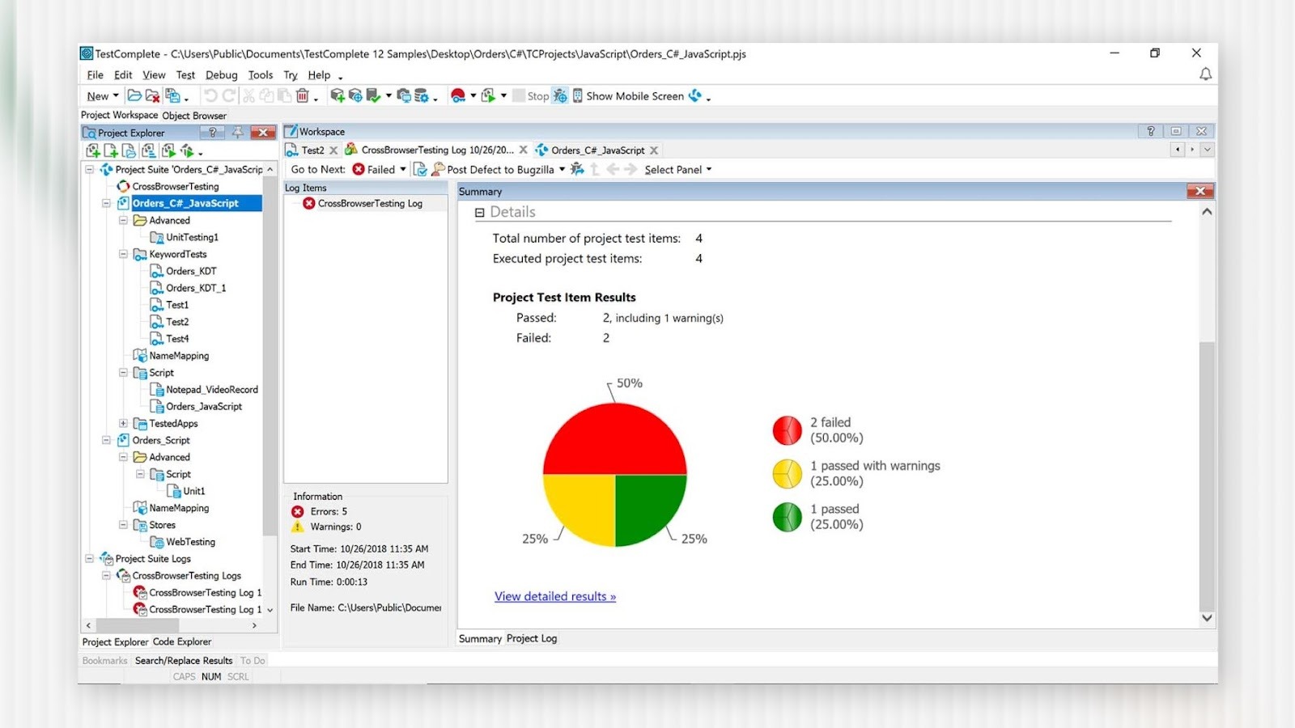The height and width of the screenshot is (728, 1295).
Task: Click the red 2 failed legend icon
Action: click(787, 430)
